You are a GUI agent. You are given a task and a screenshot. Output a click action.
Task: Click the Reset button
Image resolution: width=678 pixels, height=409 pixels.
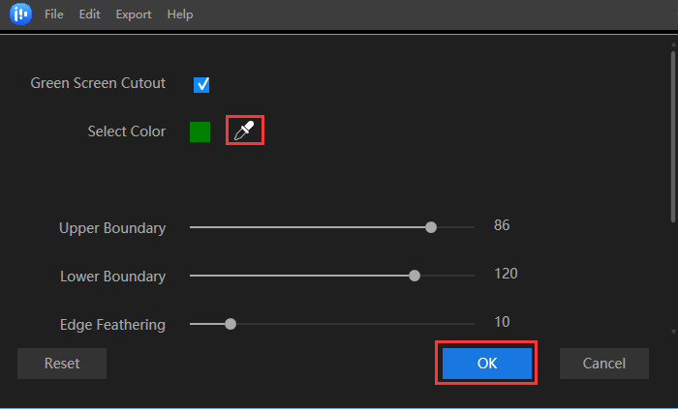62,364
